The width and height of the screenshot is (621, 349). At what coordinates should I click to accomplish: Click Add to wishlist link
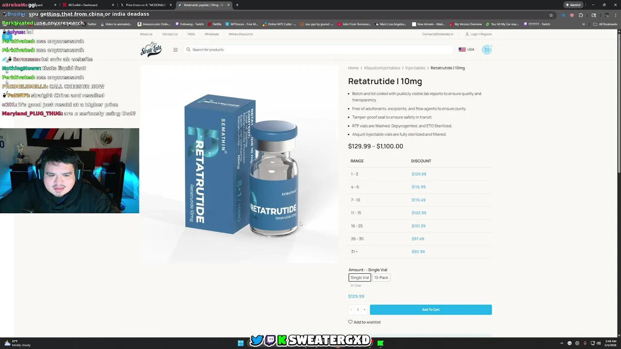[364, 322]
